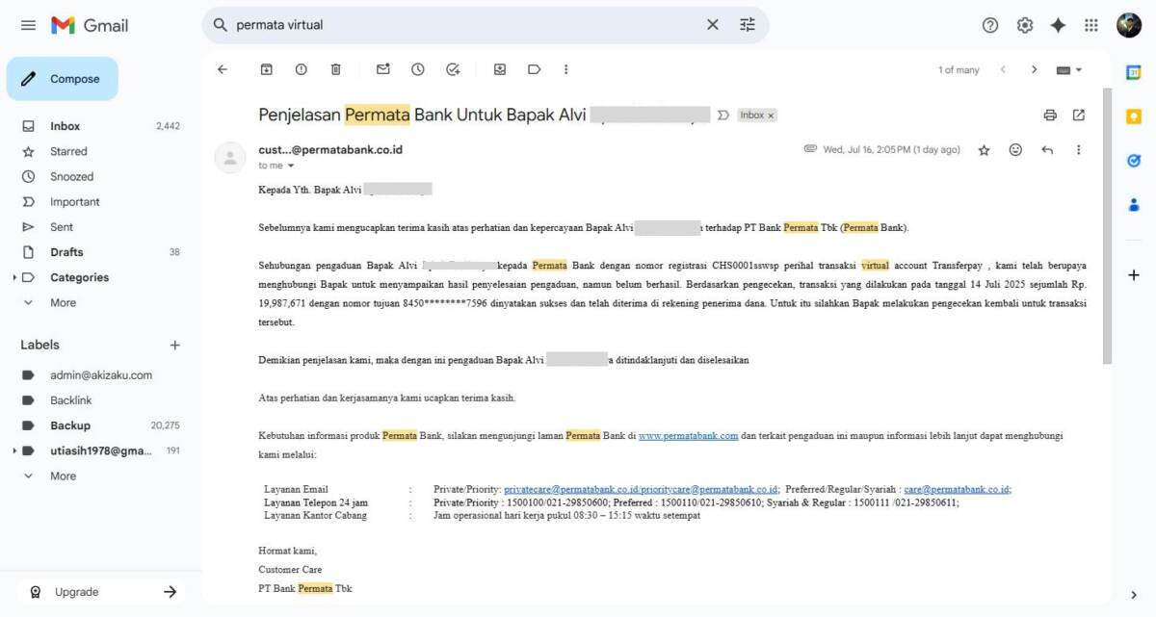Open Google Tasks in the side panel

coord(1134,161)
